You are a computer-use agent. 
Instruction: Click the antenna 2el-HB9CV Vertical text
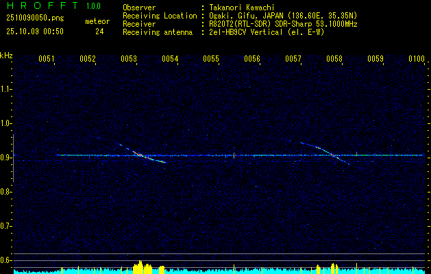(267, 32)
